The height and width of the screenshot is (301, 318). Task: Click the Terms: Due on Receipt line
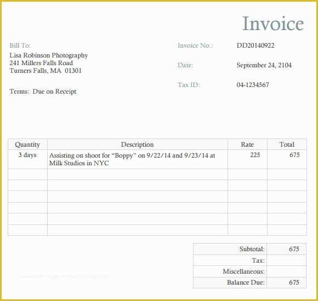click(x=43, y=91)
